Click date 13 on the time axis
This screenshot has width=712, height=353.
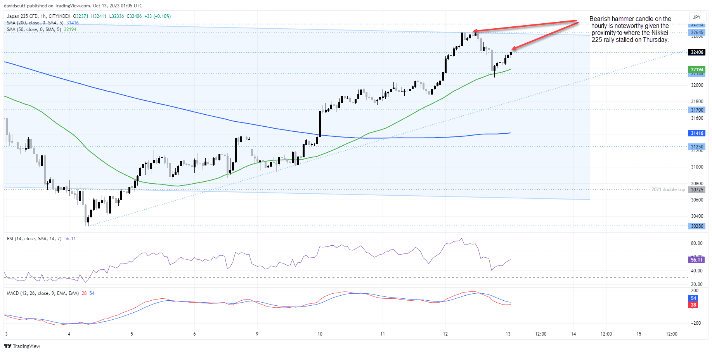point(508,334)
